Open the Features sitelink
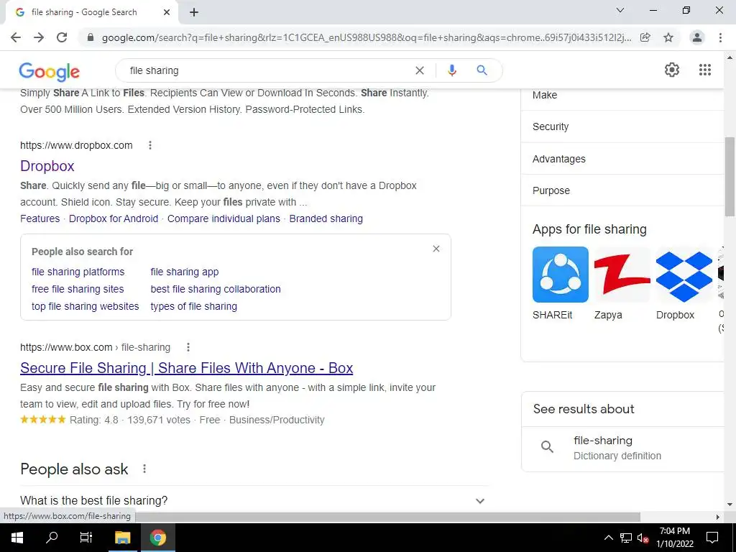Viewport: 736px width, 552px height. pos(40,218)
